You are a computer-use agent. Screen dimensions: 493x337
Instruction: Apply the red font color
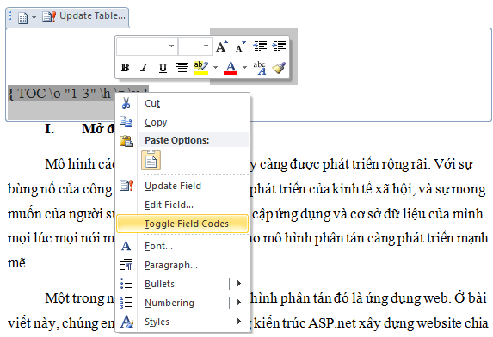pyautogui.click(x=231, y=68)
